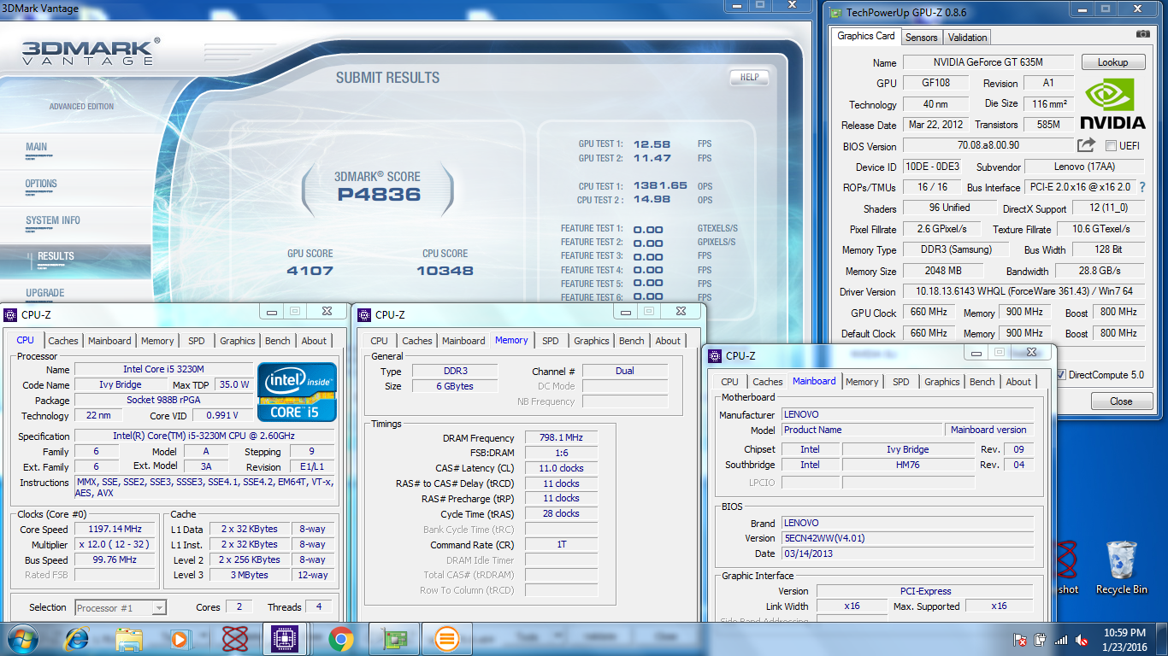Screen dimensions: 1168x656
Task: Click app icon in CPU-Z Mainboard window title
Action: click(716, 355)
